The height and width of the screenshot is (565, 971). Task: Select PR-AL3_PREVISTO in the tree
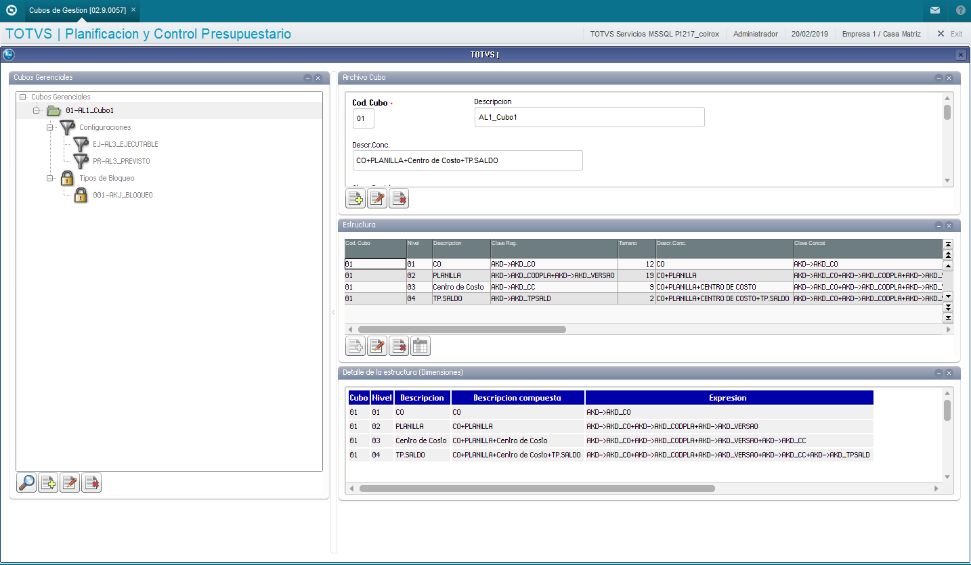(x=121, y=161)
